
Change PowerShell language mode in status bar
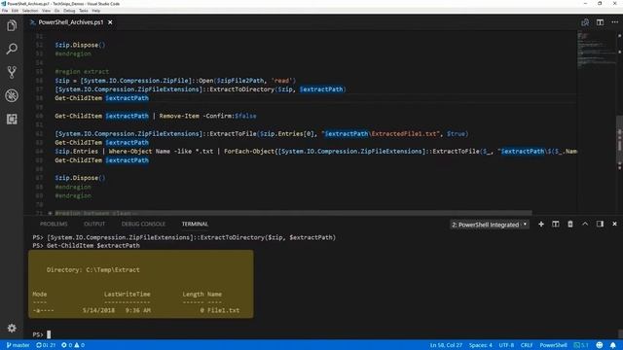[x=554, y=345]
